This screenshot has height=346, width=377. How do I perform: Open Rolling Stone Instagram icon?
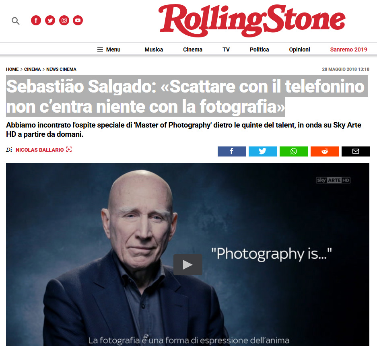point(64,21)
